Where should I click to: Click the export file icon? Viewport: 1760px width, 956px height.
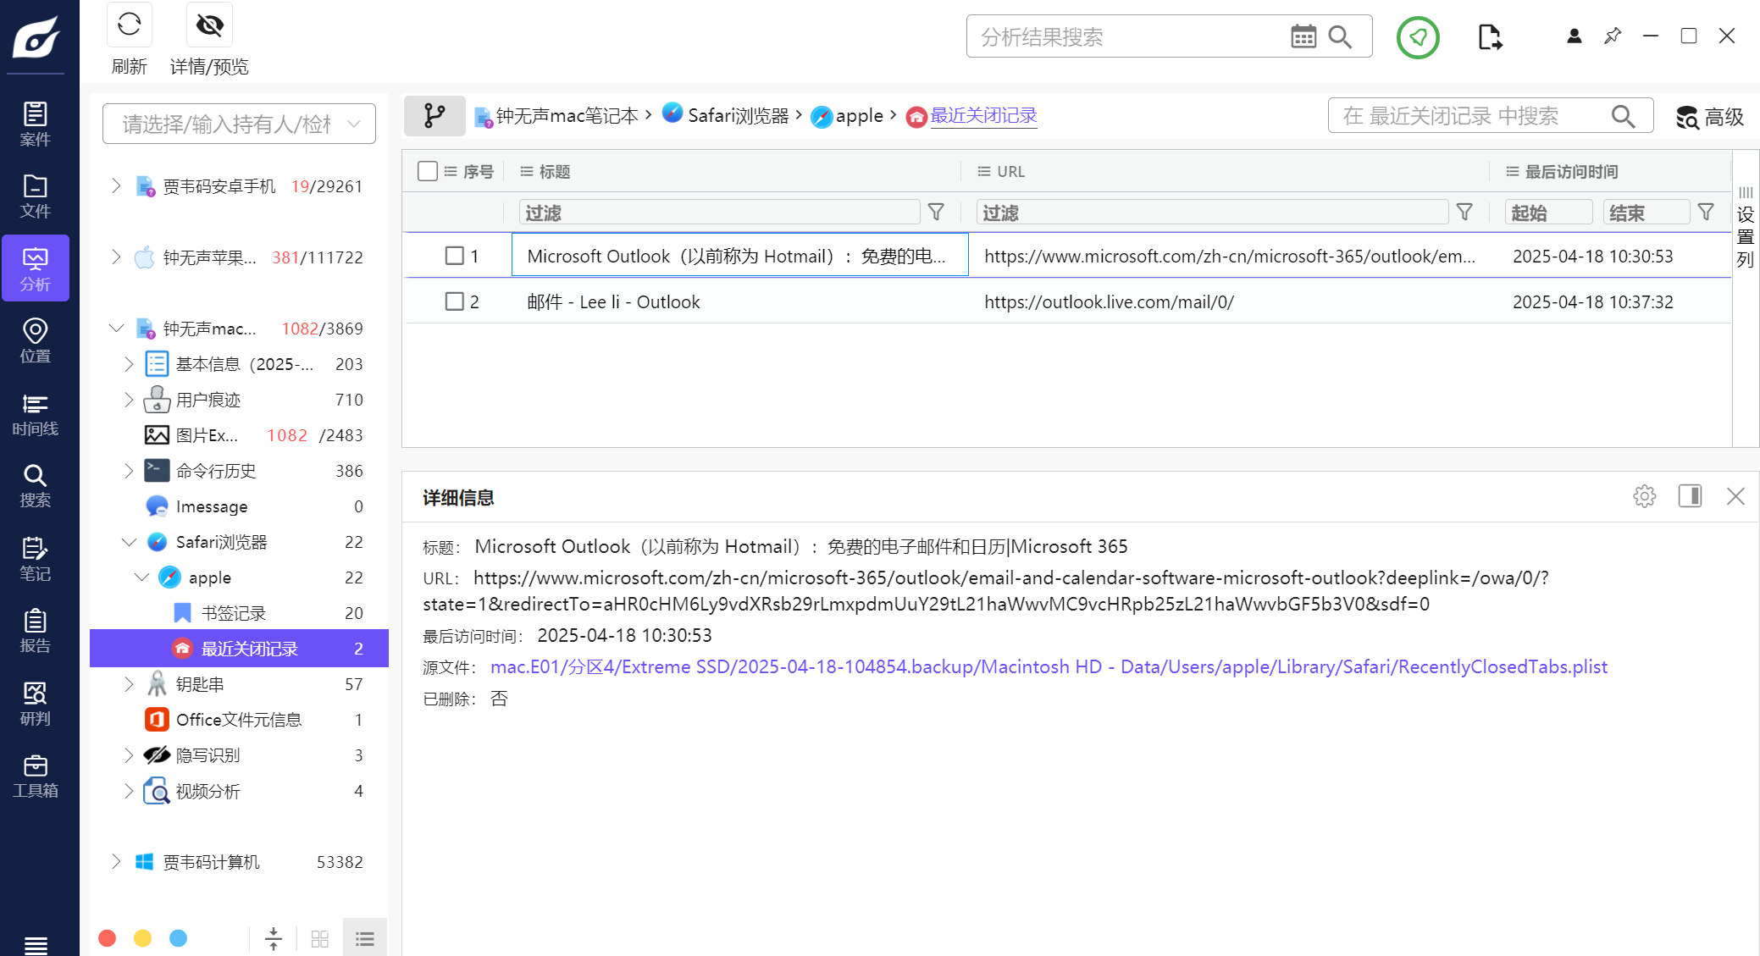click(1489, 37)
